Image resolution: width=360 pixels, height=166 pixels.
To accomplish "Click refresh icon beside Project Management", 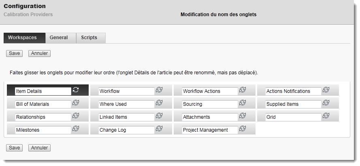I will (243, 129).
